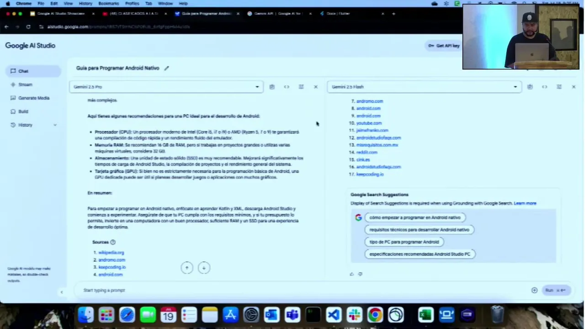Click the info icon beside Sources

coord(113,242)
